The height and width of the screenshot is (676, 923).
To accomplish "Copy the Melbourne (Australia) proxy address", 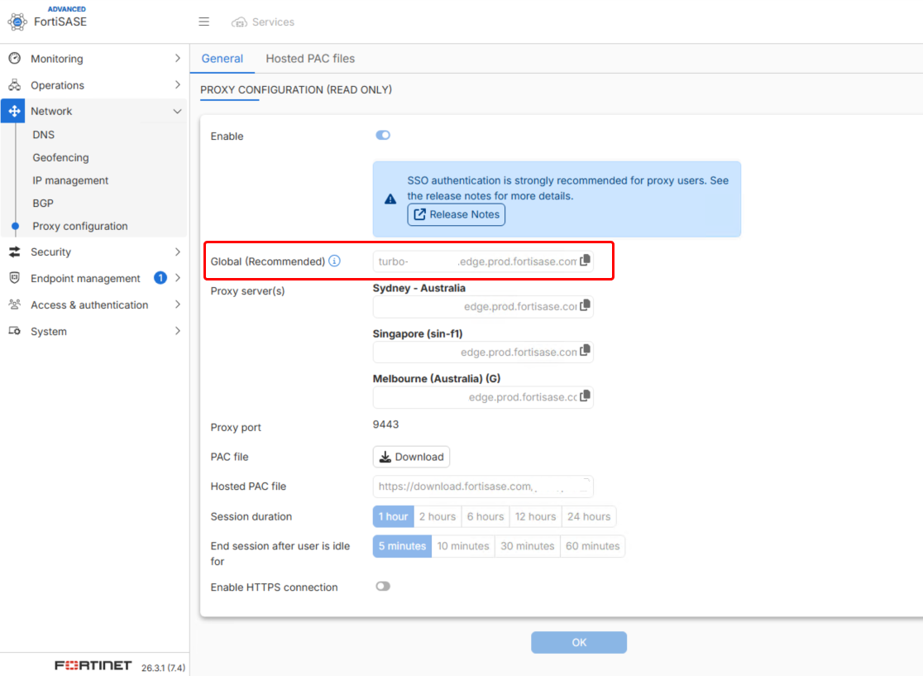I will click(x=585, y=396).
